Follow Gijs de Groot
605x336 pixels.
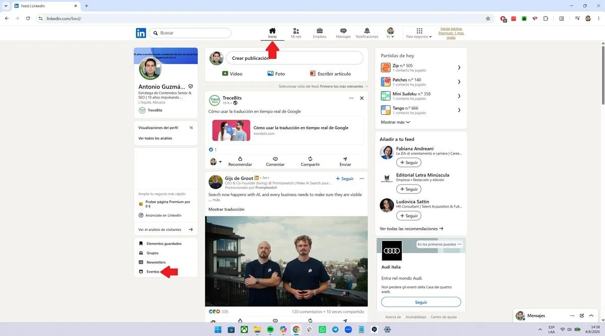(x=345, y=179)
